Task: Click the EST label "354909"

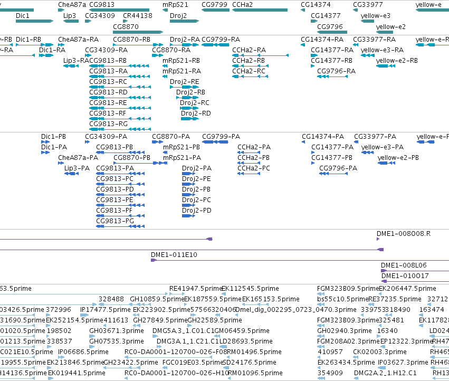Action: click(330, 373)
